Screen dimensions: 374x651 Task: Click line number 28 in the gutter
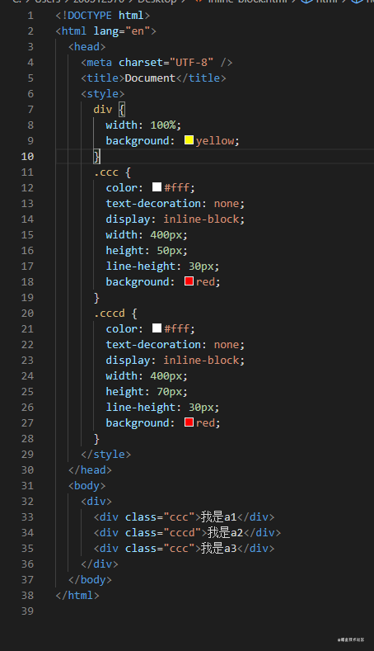[x=27, y=438]
